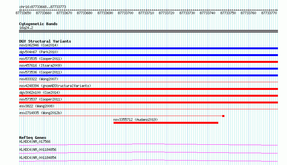Click ruler position 87733720
The image size is (287, 165).
point(167,13)
